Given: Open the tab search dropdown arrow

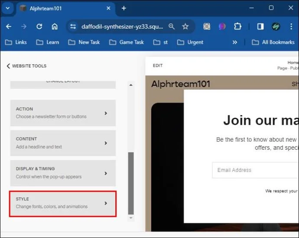Looking at the screenshot, I should (8, 8).
